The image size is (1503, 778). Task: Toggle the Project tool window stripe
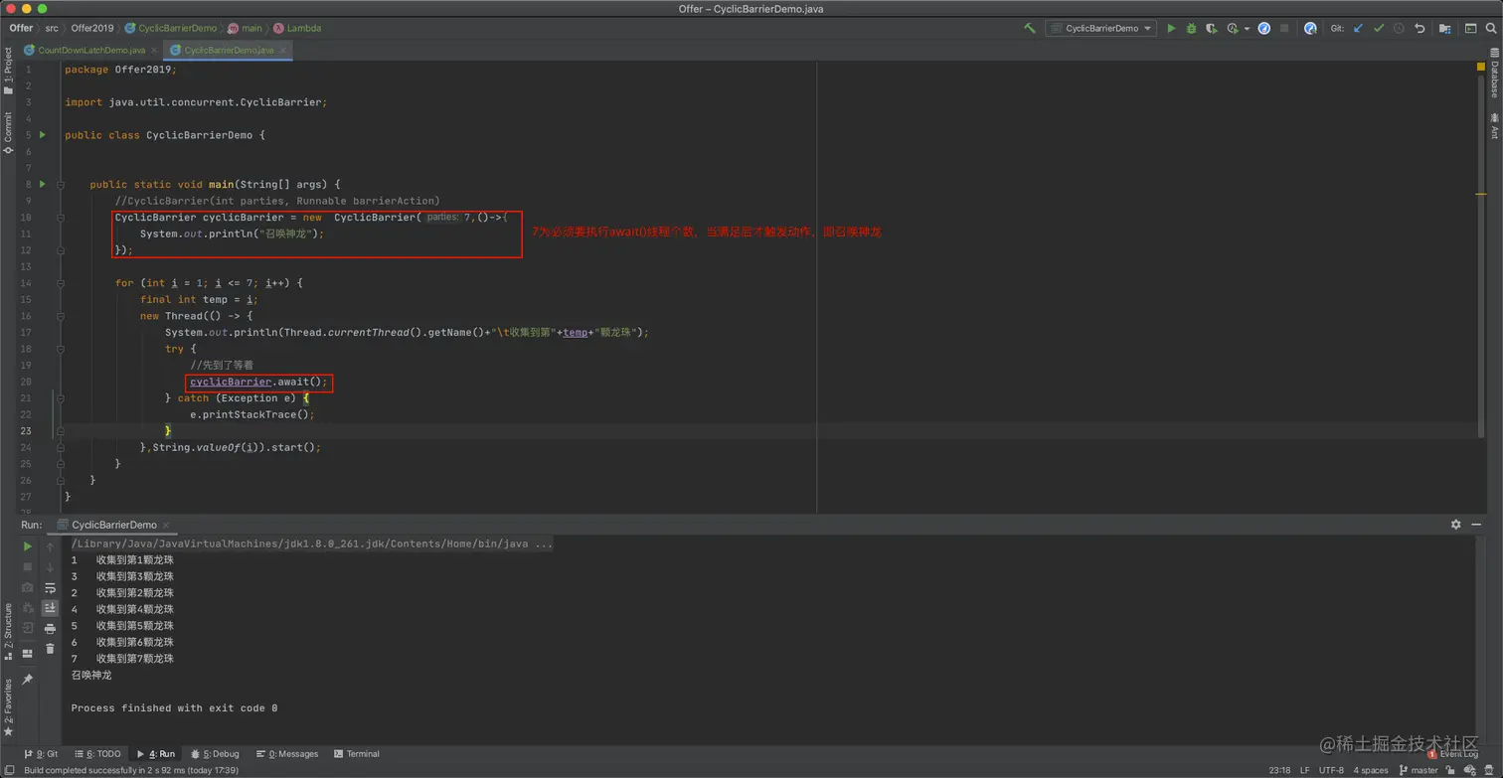(x=8, y=72)
